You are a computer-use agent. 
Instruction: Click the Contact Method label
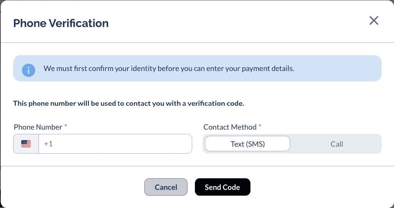click(x=230, y=127)
